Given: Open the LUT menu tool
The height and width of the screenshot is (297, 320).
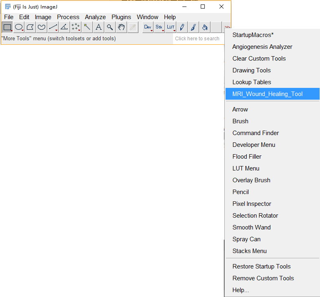Looking at the screenshot, I should [171, 27].
